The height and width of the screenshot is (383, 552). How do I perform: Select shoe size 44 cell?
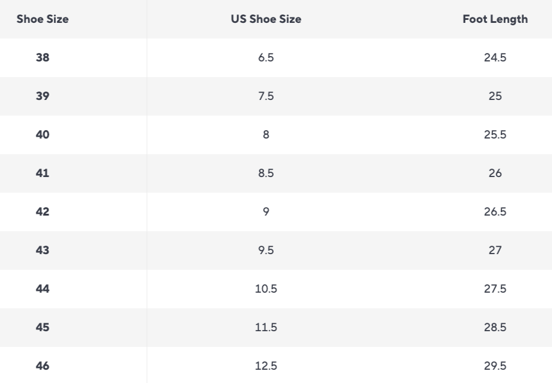(43, 289)
